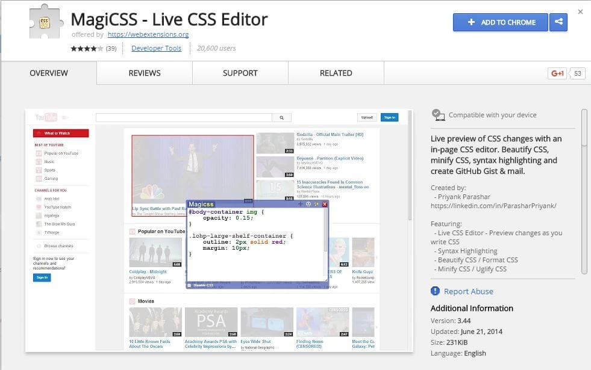Click the Google +1 button
The width and height of the screenshot is (591, 370).
tap(557, 73)
